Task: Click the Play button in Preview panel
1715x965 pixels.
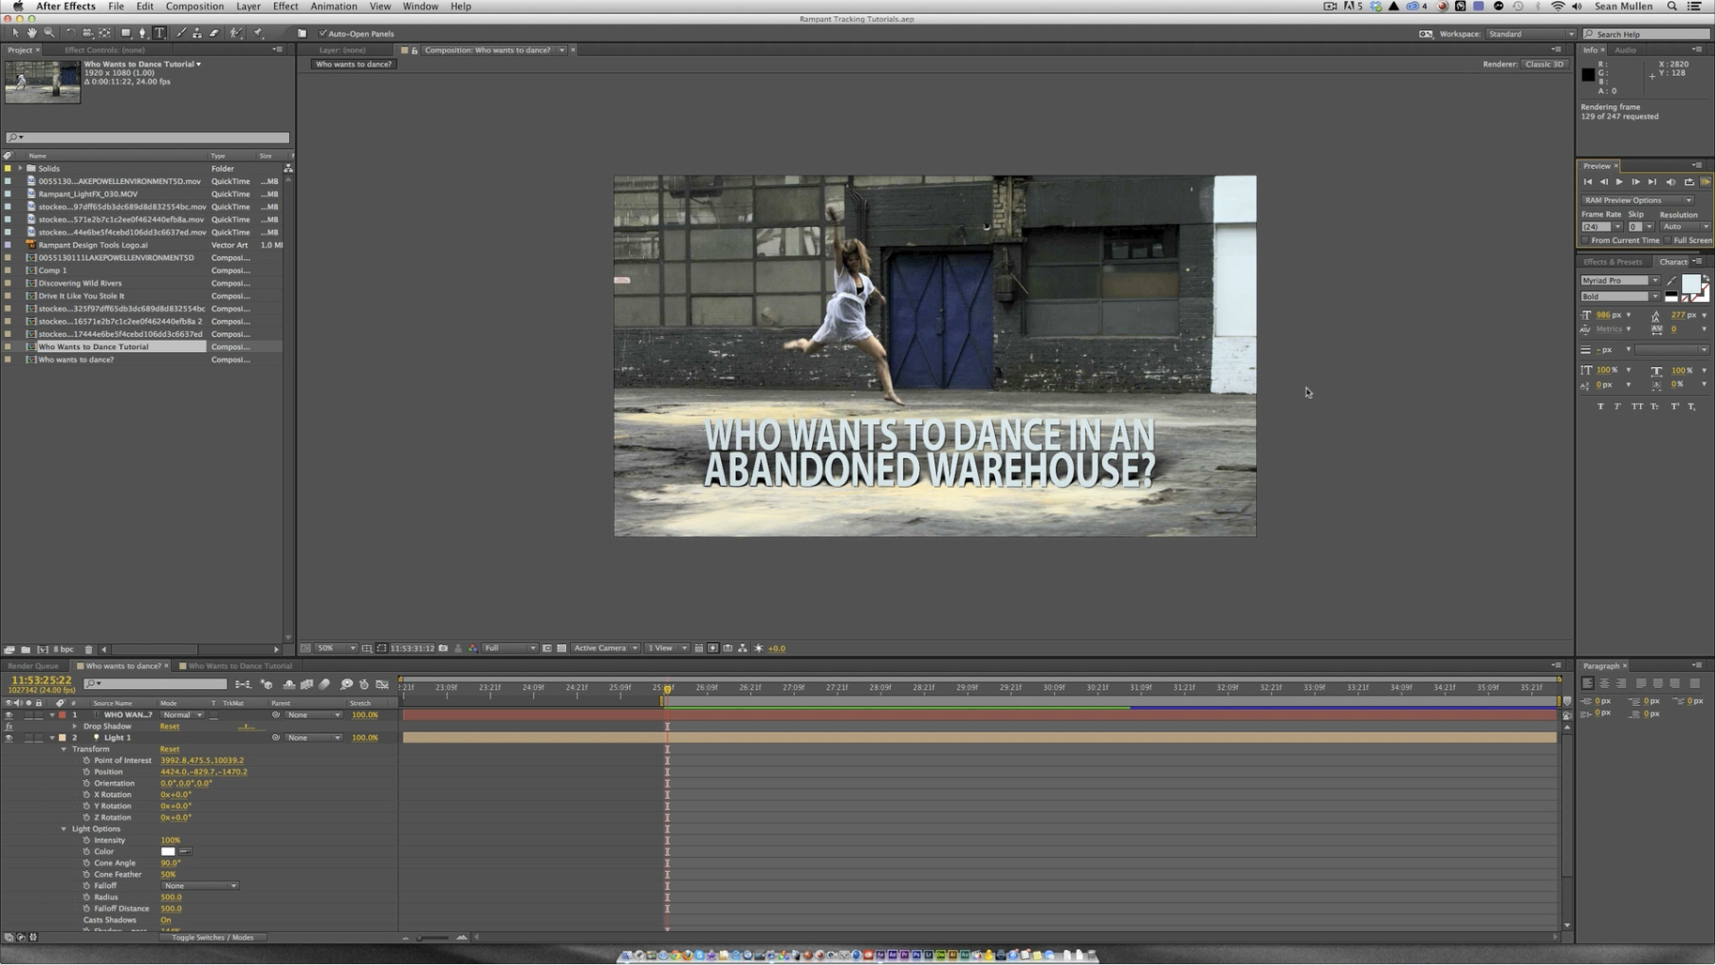Action: click(x=1619, y=182)
